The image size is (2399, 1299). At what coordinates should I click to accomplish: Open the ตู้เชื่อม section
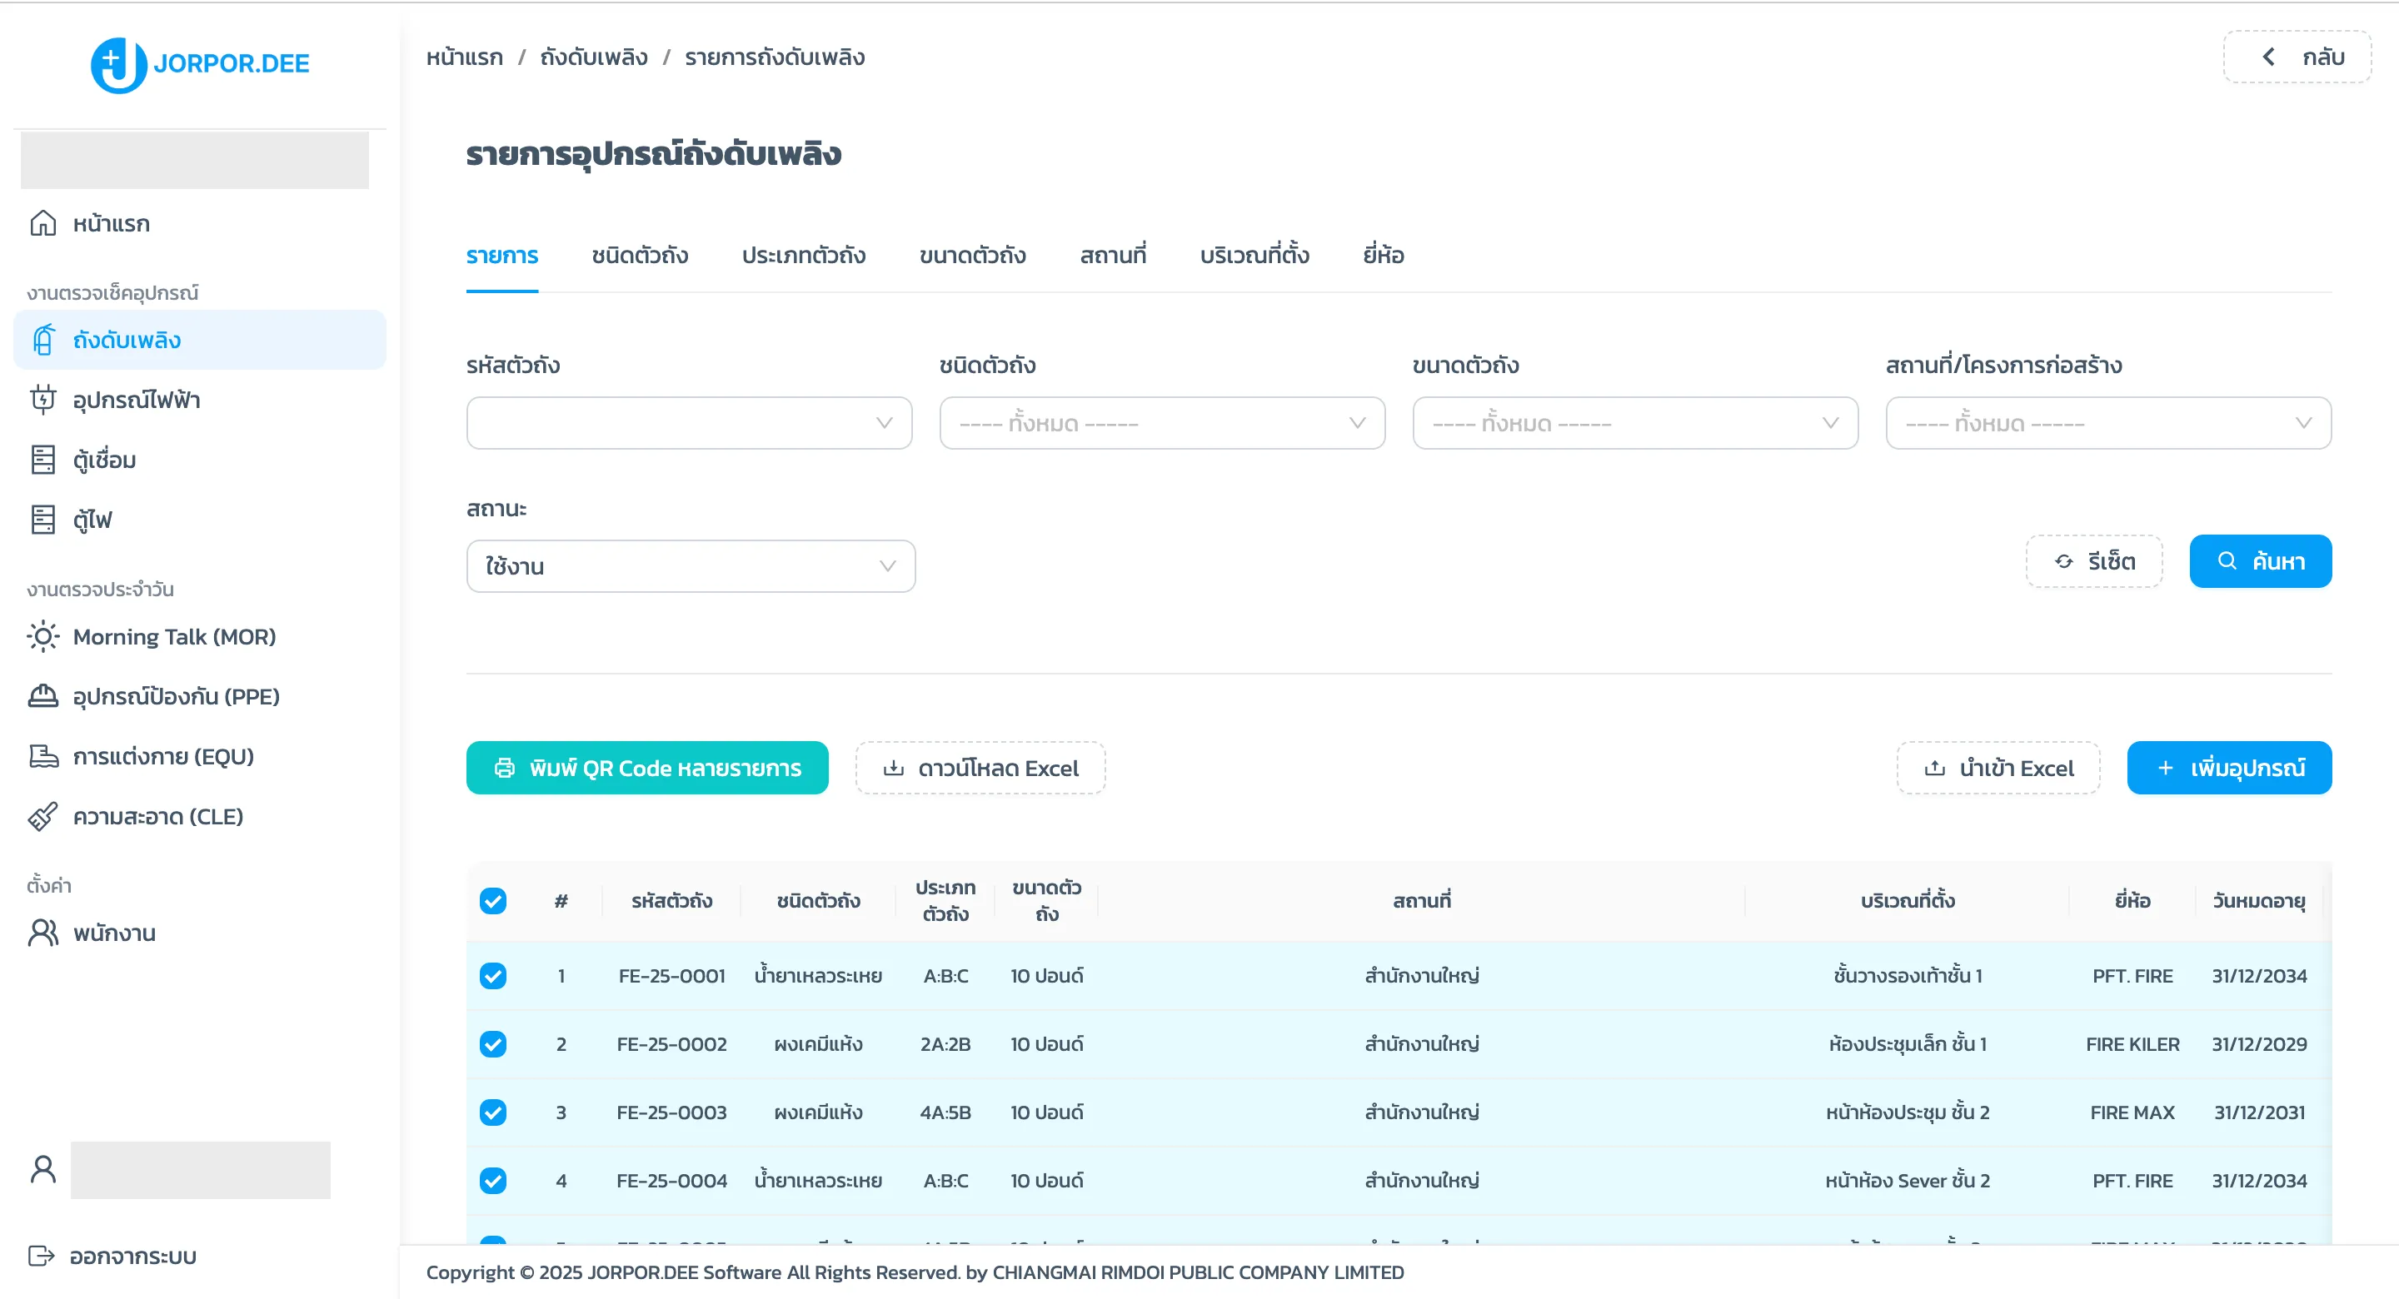pyautogui.click(x=105, y=459)
